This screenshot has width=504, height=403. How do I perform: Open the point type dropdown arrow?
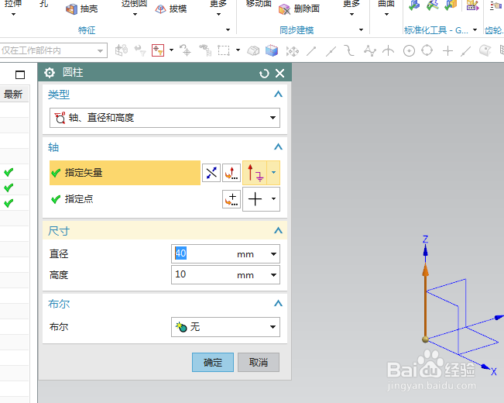273,199
